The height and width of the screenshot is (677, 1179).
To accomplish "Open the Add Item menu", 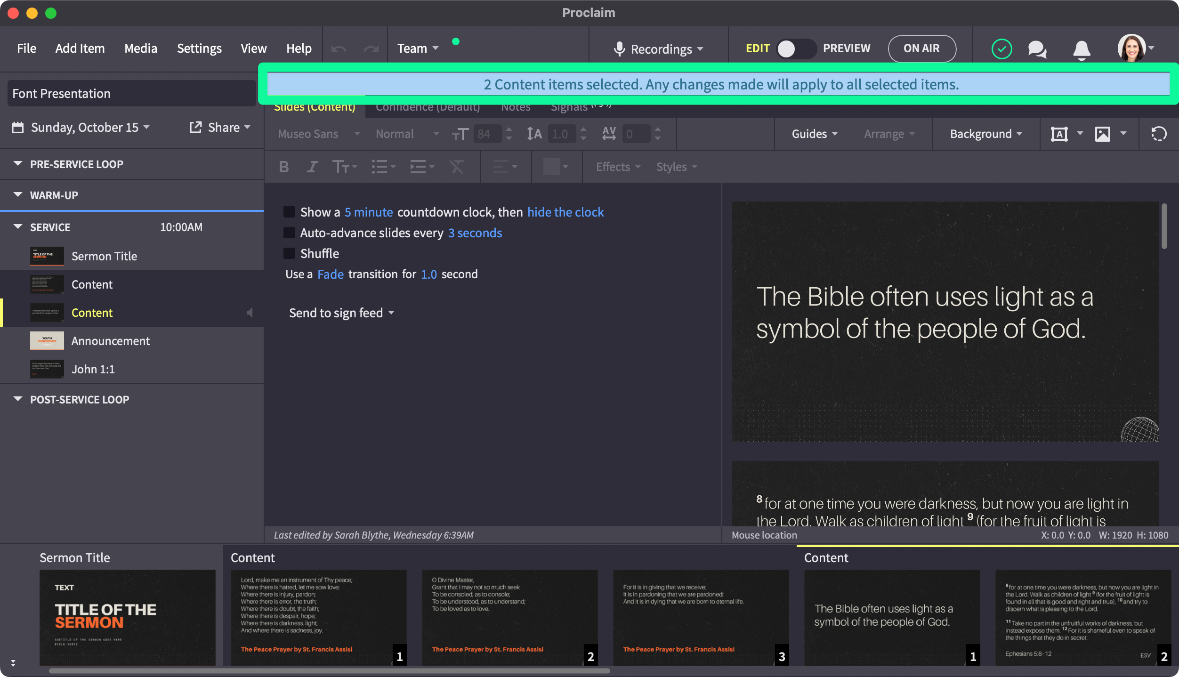I will point(80,48).
